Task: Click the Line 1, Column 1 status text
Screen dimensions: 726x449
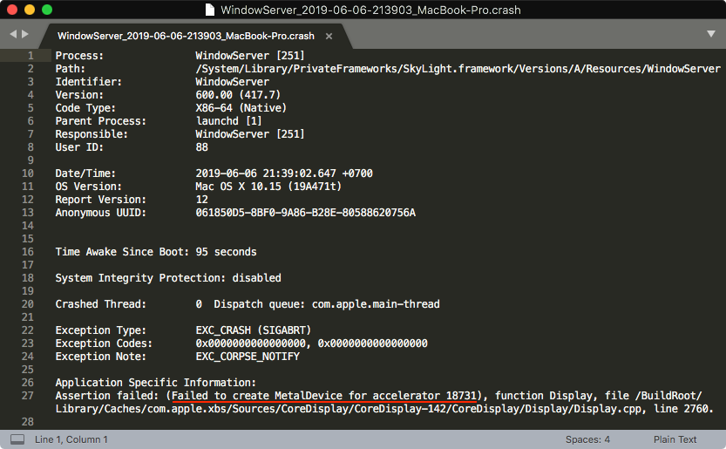Action: (71, 439)
